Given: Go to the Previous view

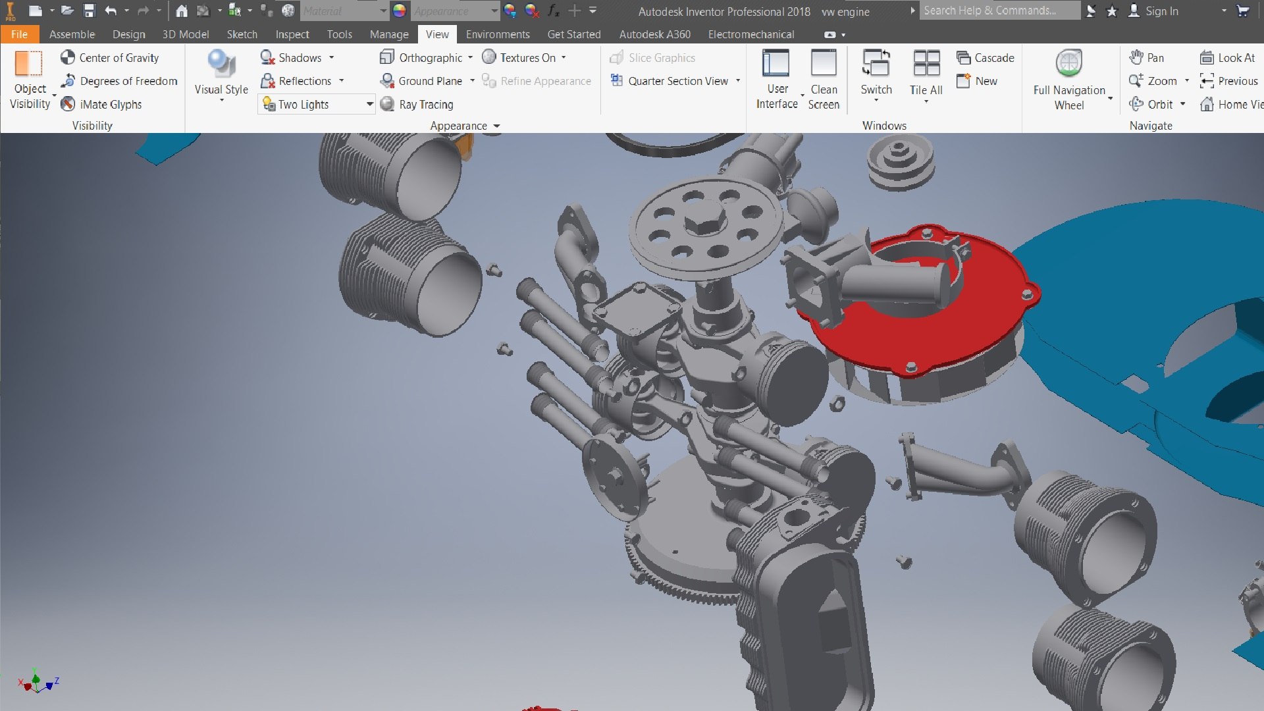Looking at the screenshot, I should [x=1228, y=81].
